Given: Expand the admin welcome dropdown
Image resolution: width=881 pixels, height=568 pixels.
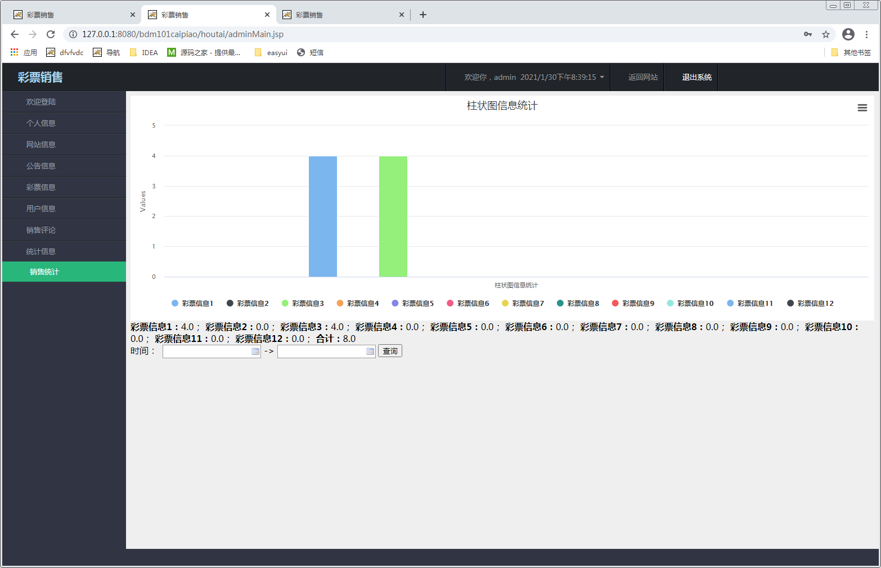Looking at the screenshot, I should coord(534,77).
